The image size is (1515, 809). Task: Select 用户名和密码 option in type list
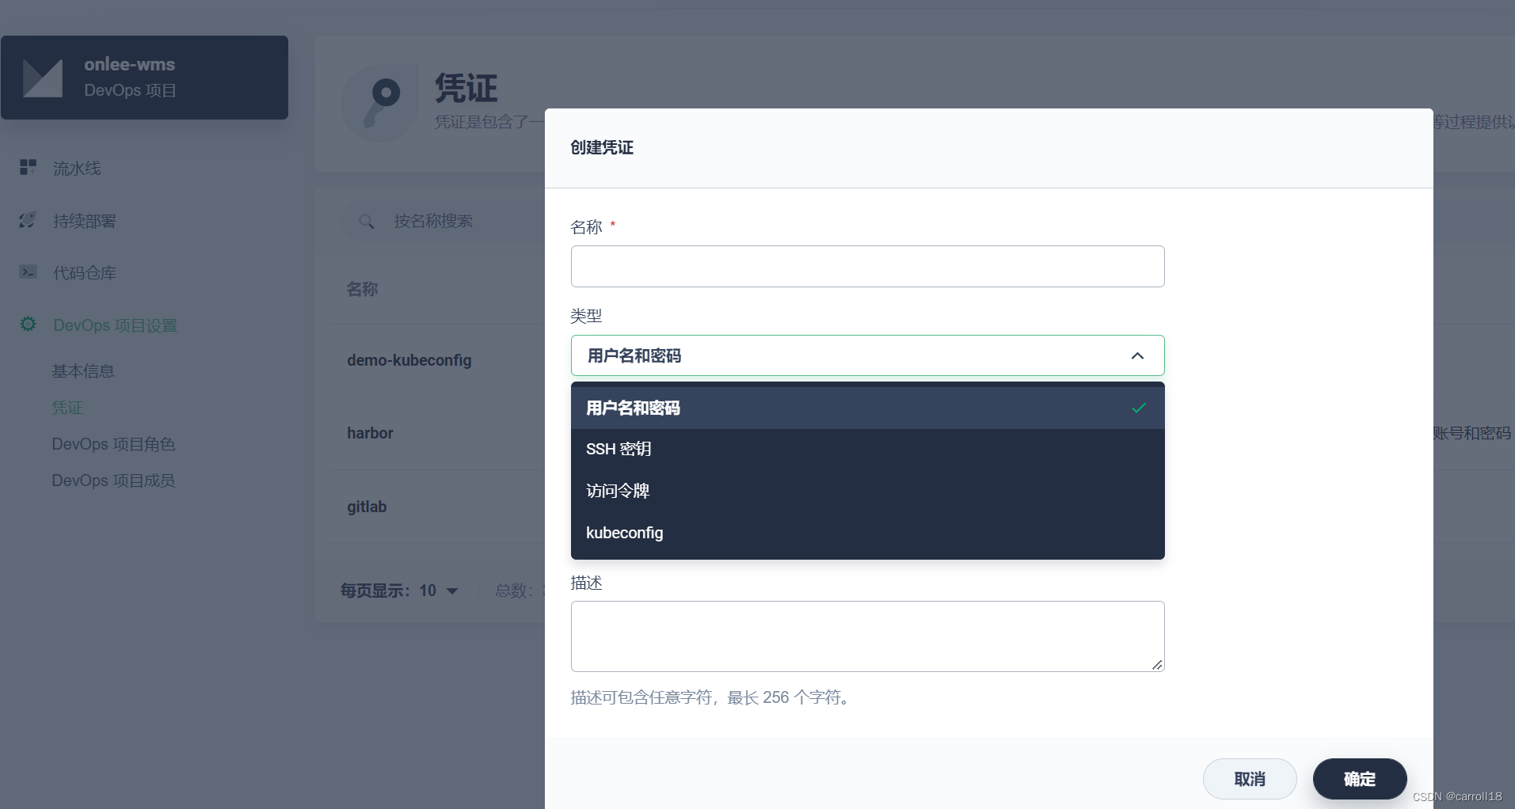tap(867, 408)
